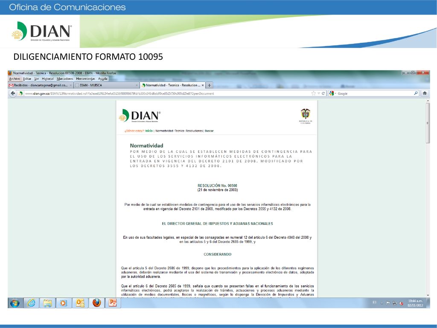Screen dimensions: 437x328
Task: Open the Ver menu
Action: point(37,79)
